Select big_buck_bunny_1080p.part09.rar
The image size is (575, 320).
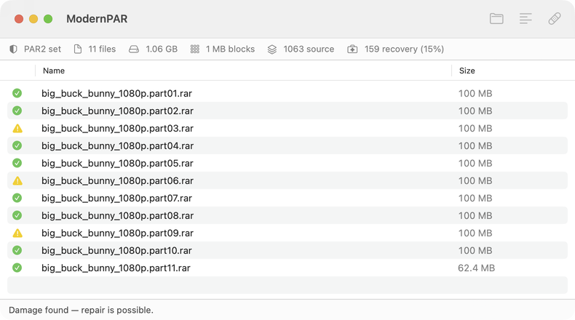click(x=287, y=233)
